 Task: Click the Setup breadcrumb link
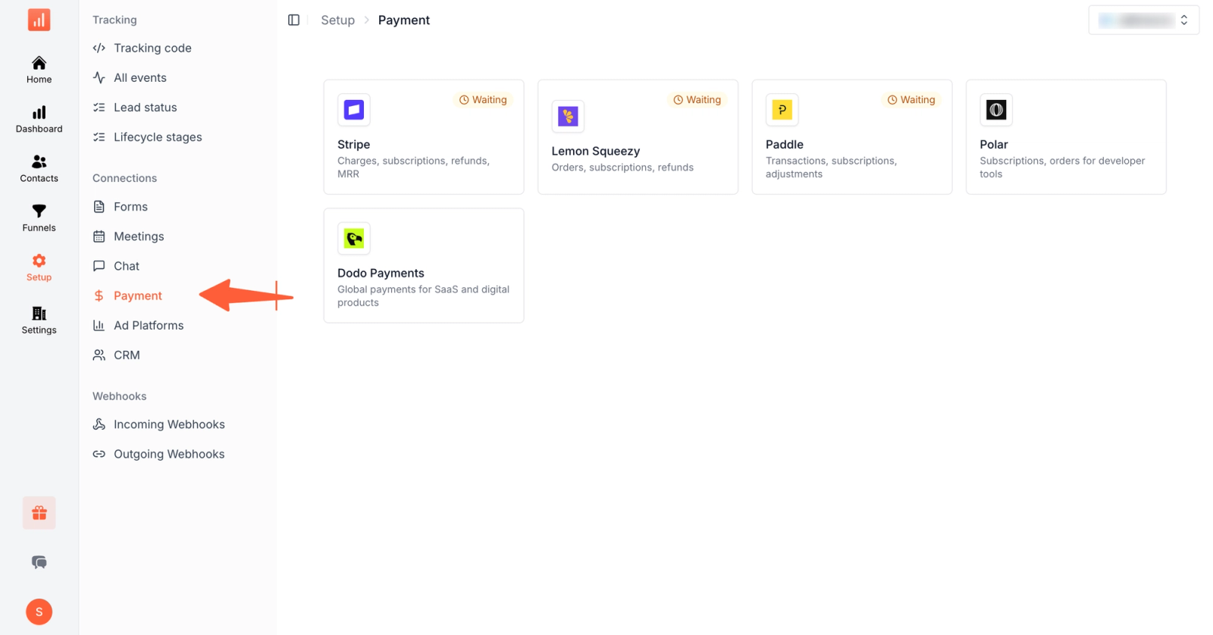click(x=337, y=20)
